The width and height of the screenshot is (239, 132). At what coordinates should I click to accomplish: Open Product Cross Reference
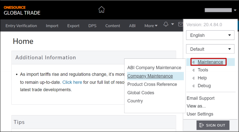152,84
